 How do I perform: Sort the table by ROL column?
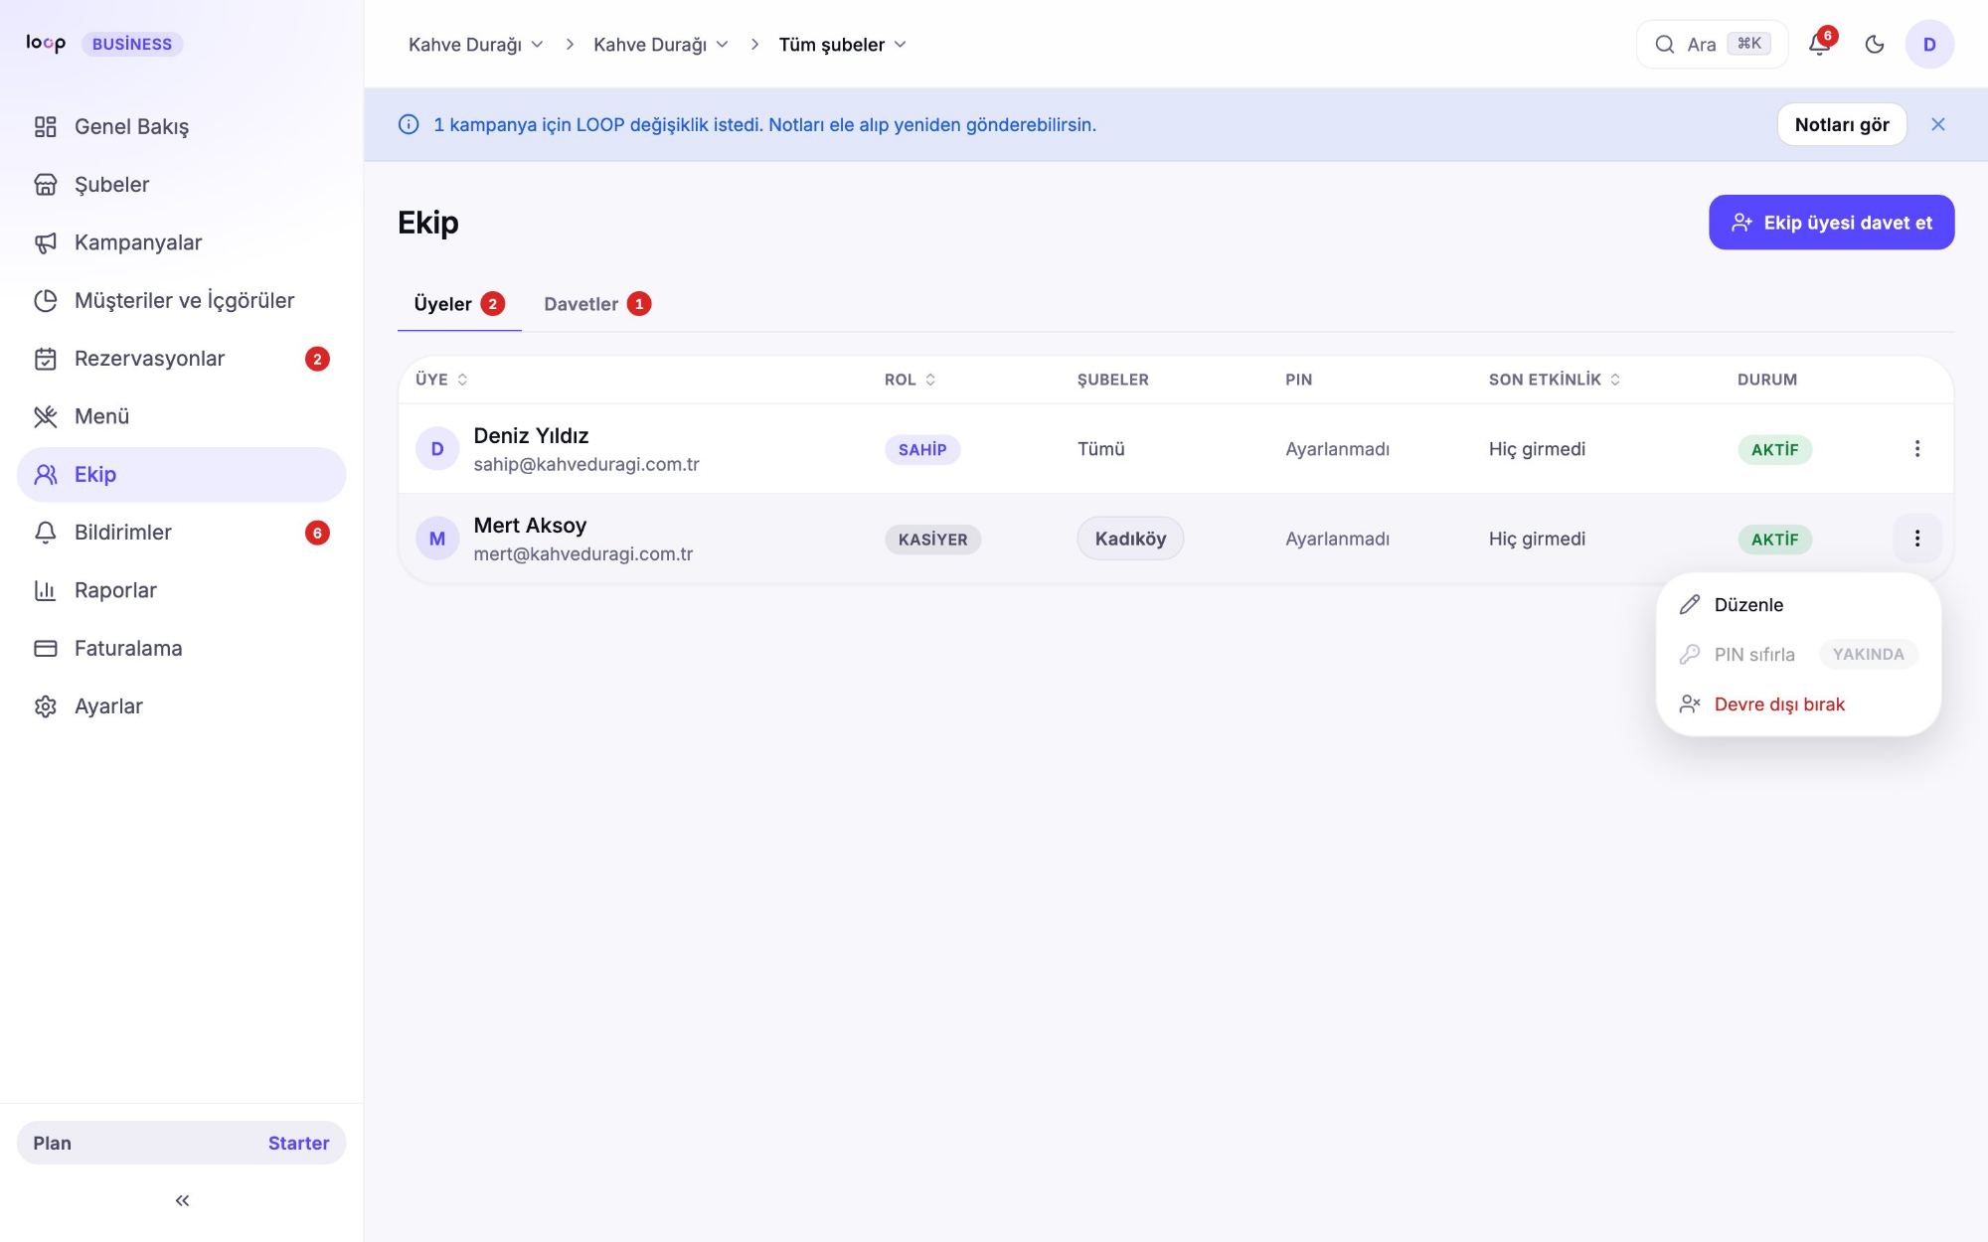[x=911, y=380]
